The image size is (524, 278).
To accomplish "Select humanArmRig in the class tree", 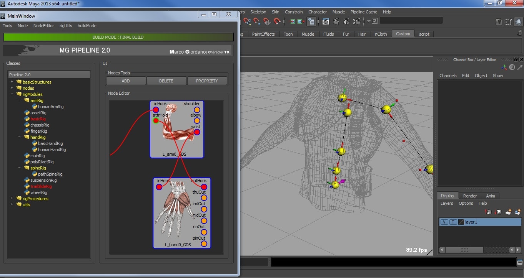I will tap(51, 107).
